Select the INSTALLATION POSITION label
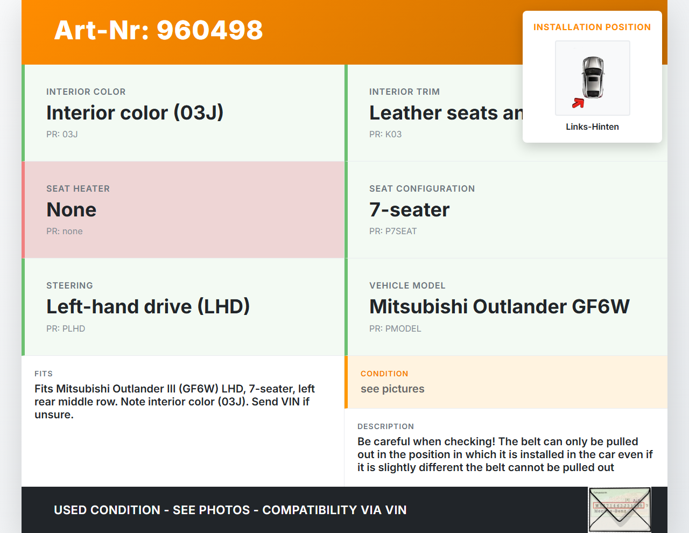 [x=592, y=27]
